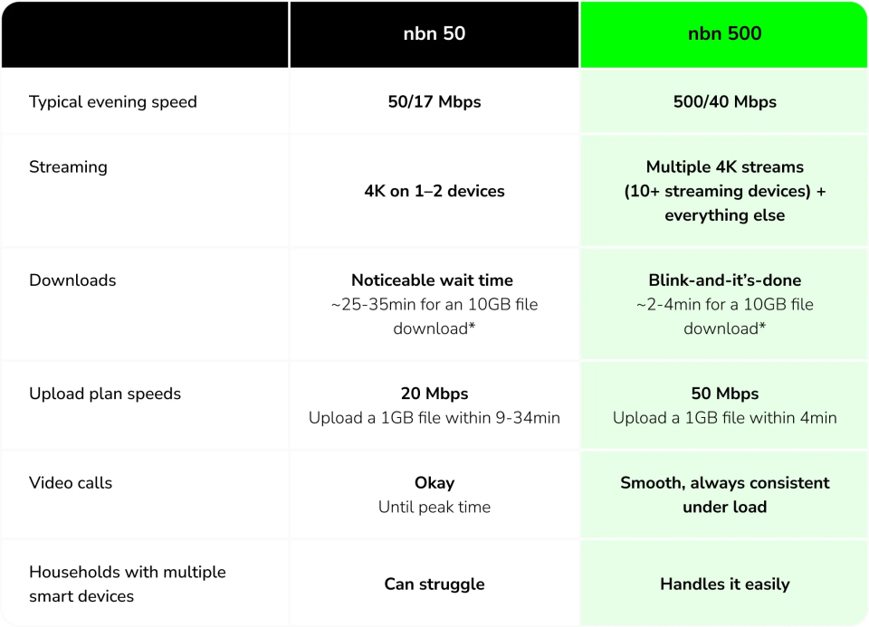
Task: Select the 50 Mbps upload value
Action: pos(724,394)
